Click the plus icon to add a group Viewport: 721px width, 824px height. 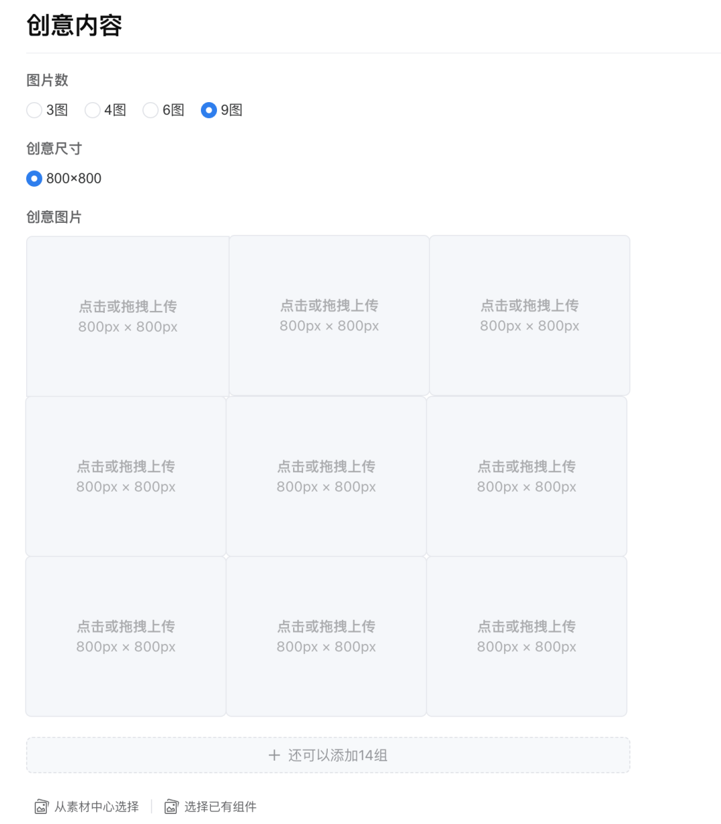click(x=274, y=755)
